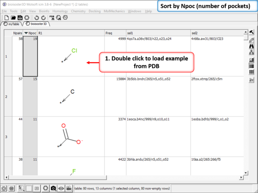Viewport: 258px width, 193px height.
Task: Toggle grid view mode in right sidebar
Action: (251, 72)
